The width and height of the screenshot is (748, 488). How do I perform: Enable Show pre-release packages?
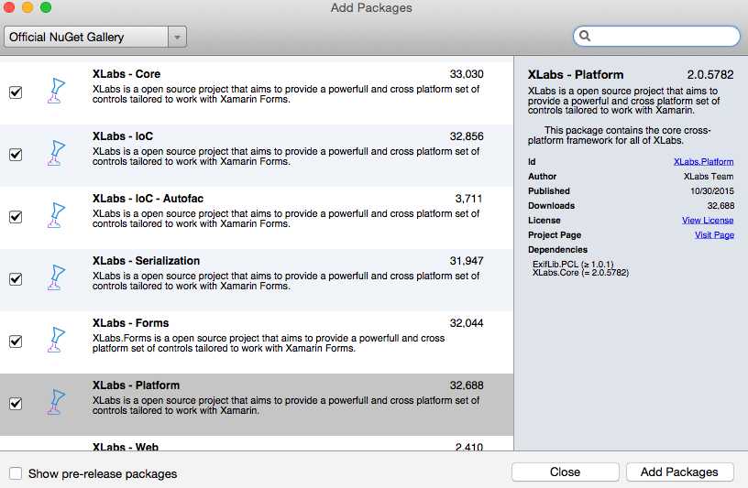point(16,473)
